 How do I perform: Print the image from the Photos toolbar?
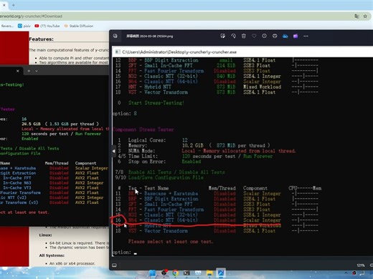coord(275,36)
